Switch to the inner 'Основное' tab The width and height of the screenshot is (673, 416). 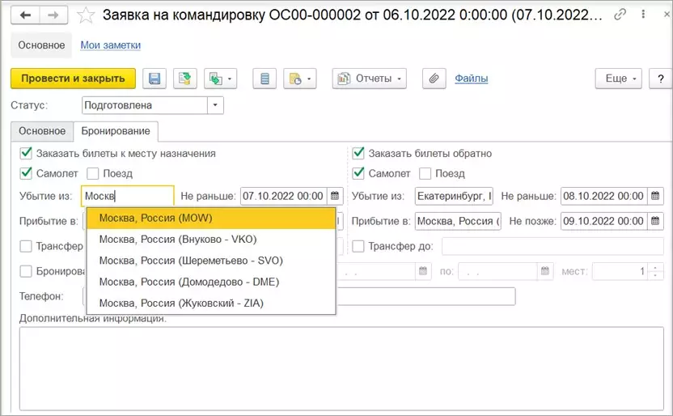(x=42, y=131)
